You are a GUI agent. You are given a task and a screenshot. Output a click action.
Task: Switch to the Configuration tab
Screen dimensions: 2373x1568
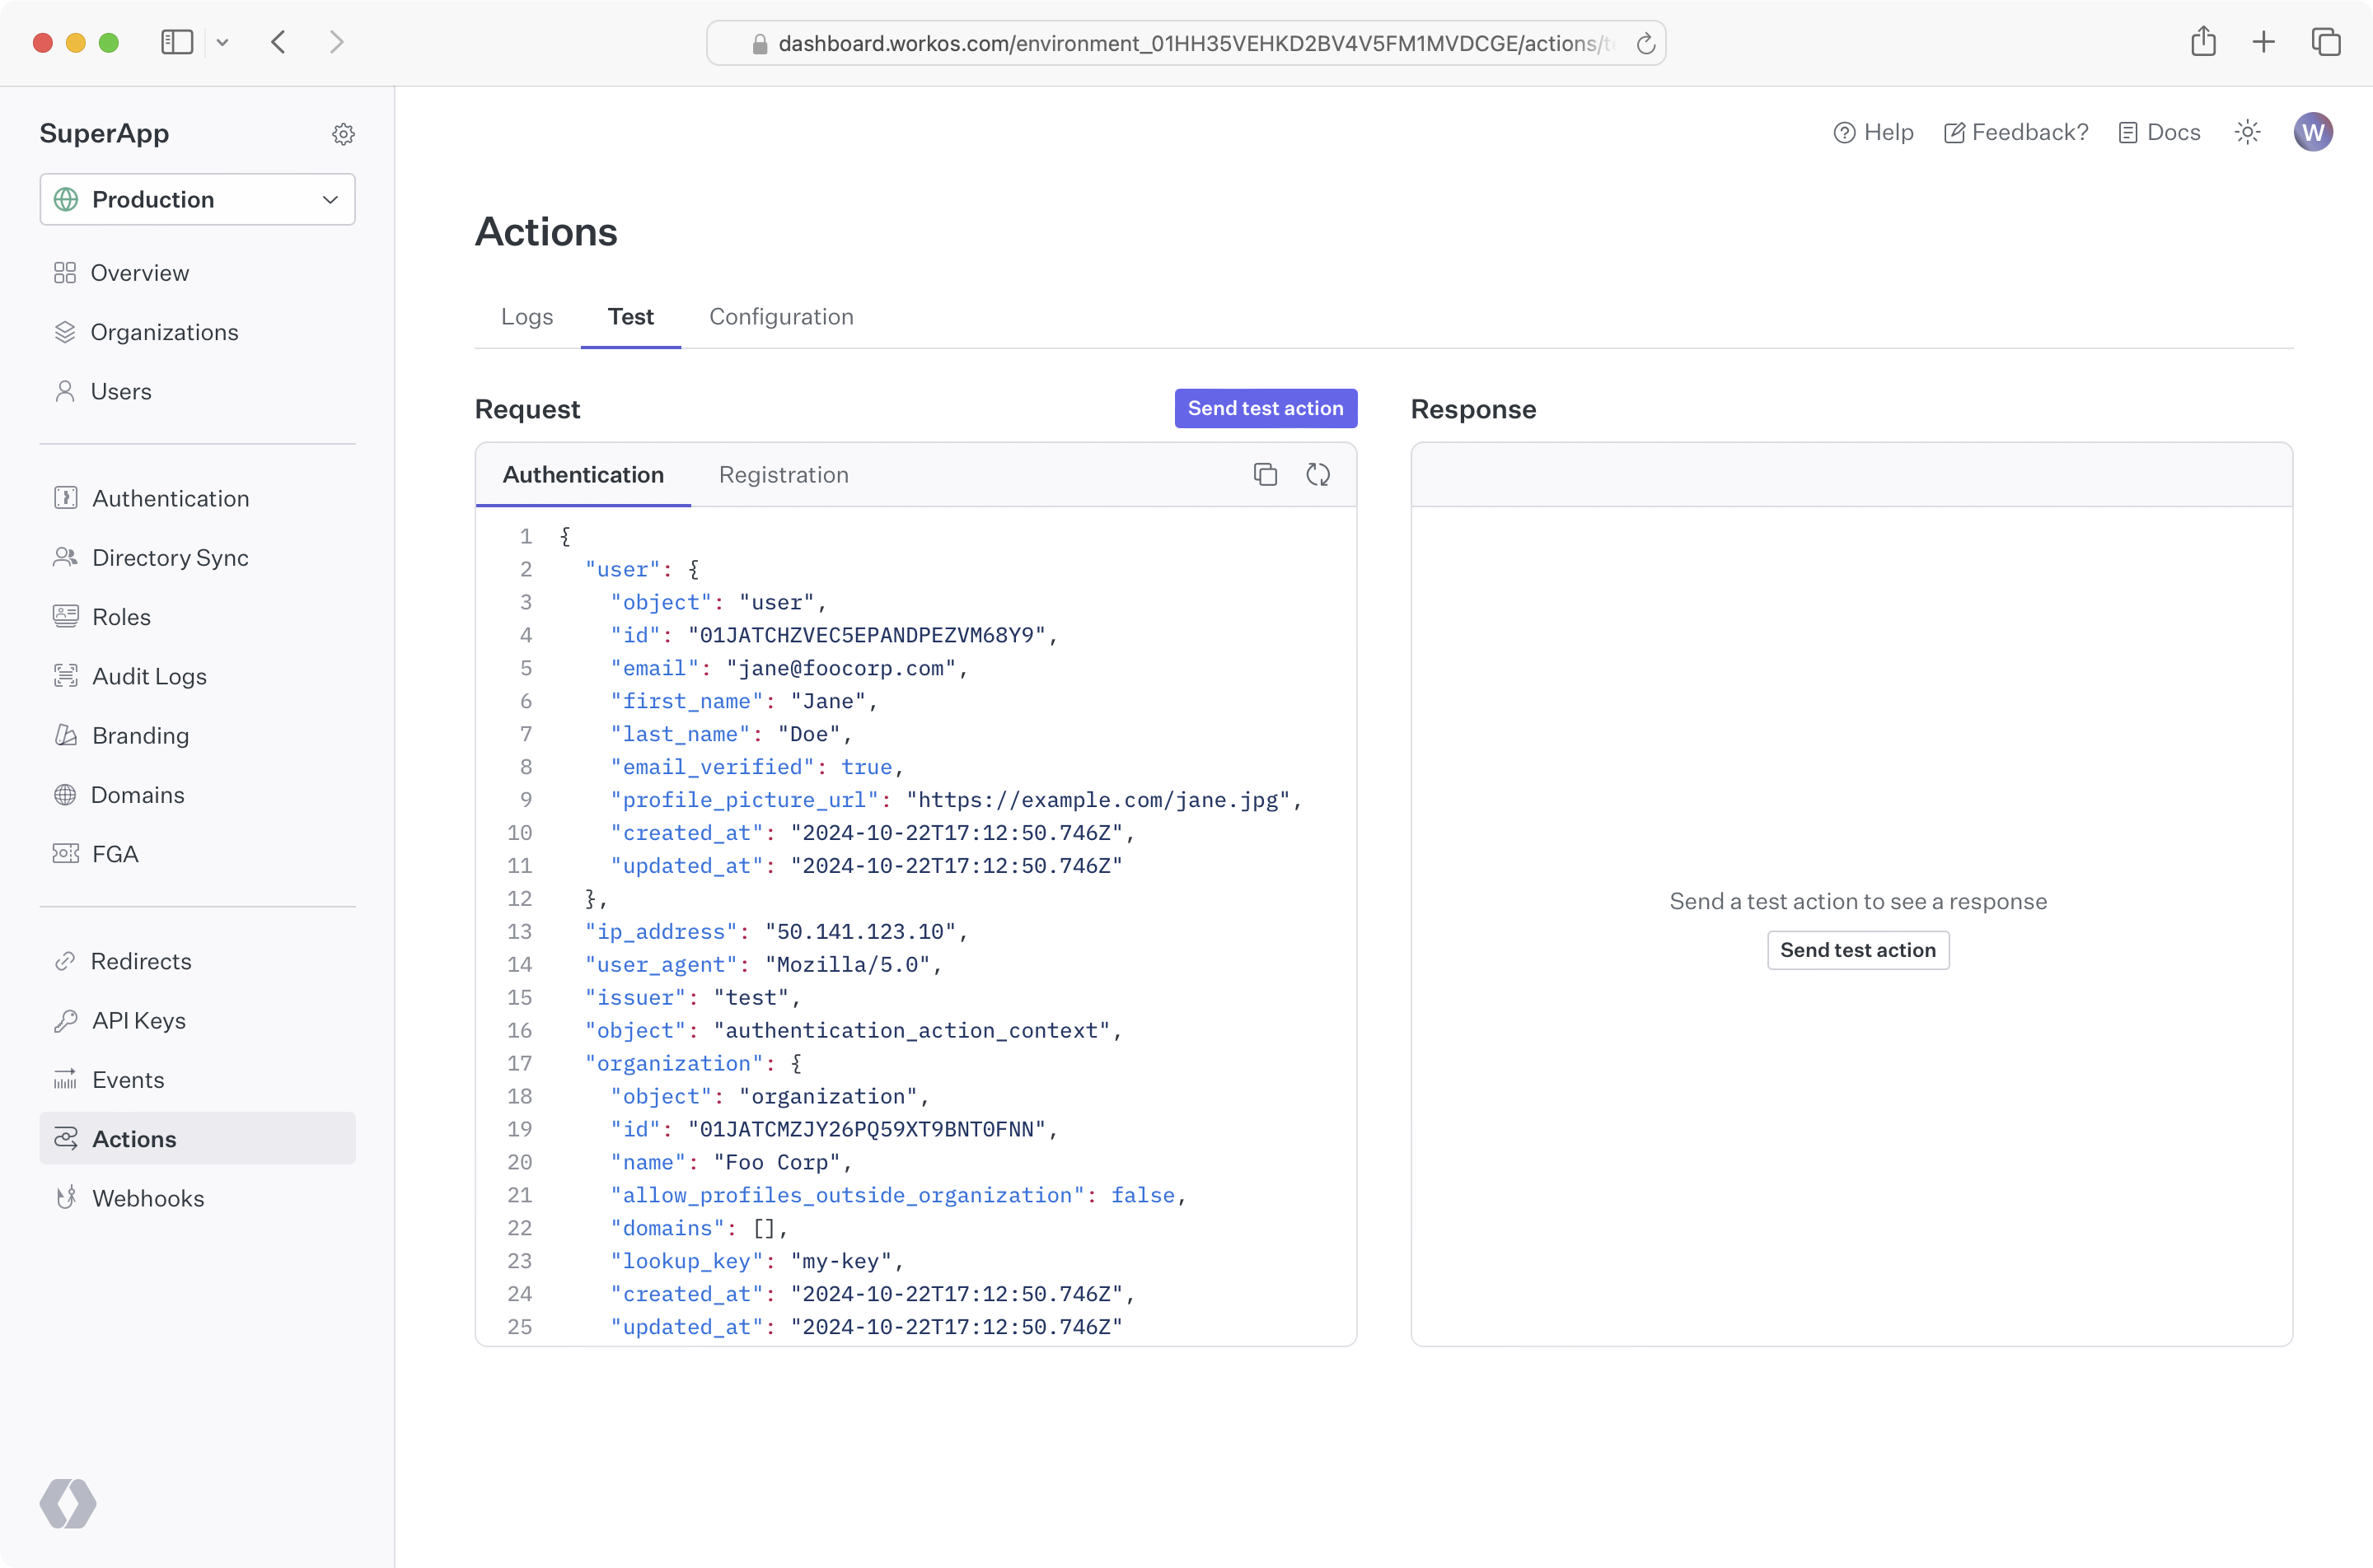(x=781, y=317)
